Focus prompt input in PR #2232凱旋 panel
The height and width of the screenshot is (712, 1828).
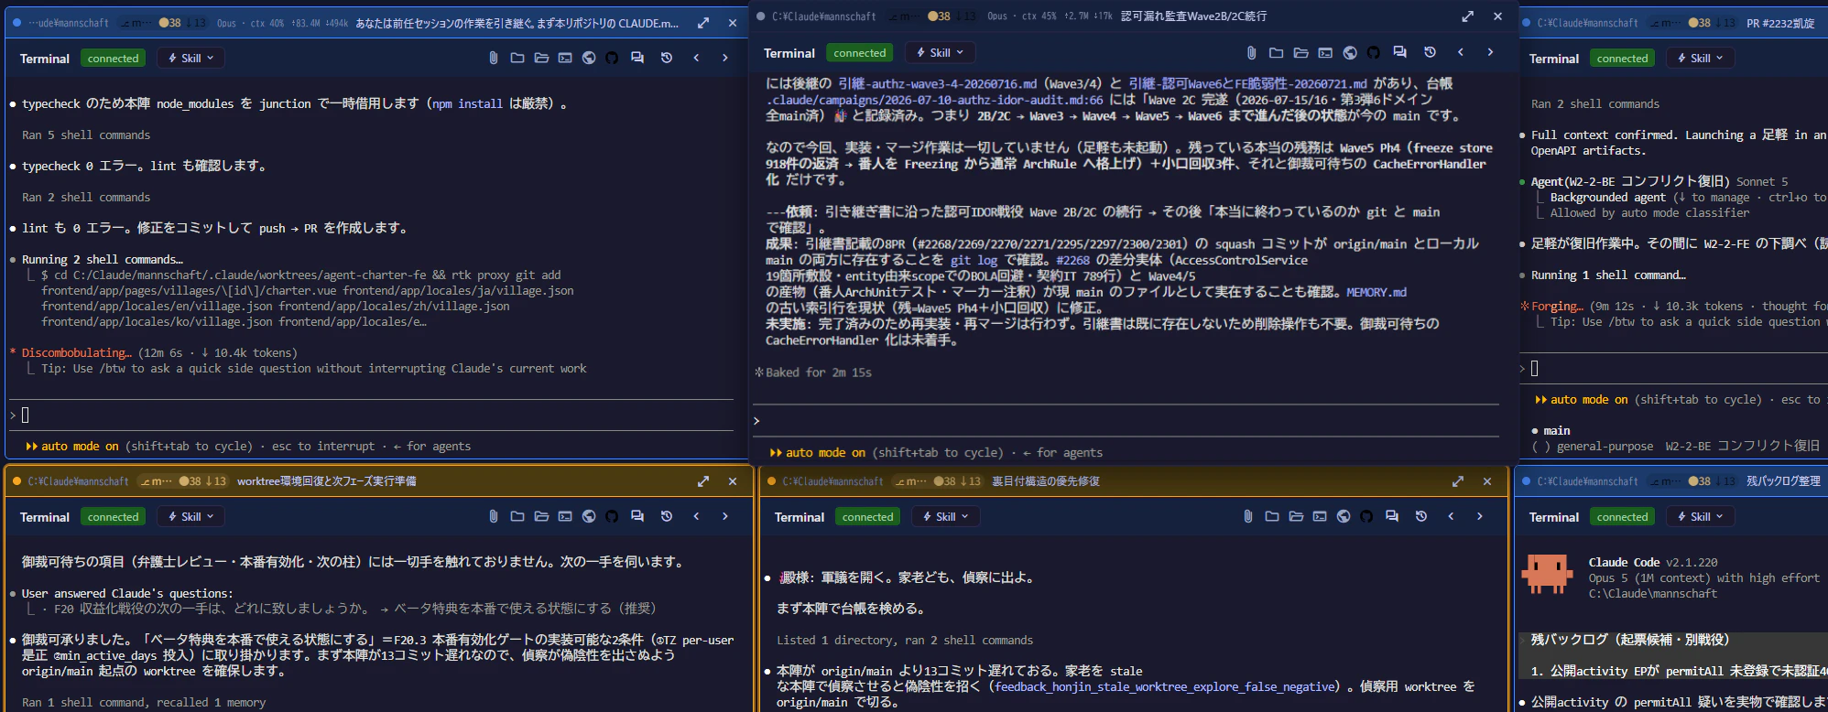point(1674,368)
